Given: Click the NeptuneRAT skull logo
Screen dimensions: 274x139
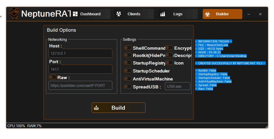Looking at the screenshot, I should pyautogui.click(x=14, y=14).
